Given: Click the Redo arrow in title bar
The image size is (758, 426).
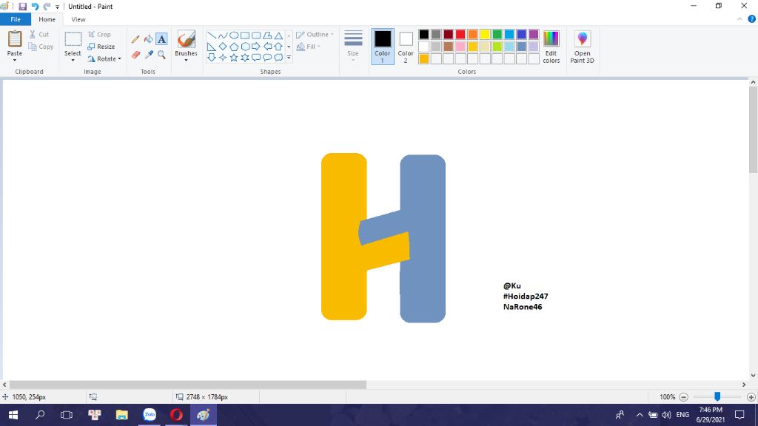Looking at the screenshot, I should tap(47, 6).
